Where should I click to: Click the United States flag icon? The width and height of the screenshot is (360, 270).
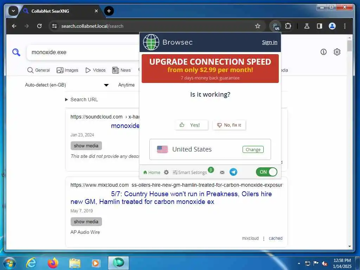(x=162, y=149)
